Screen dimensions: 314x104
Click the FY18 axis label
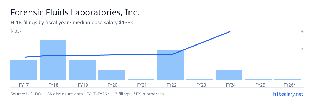(x=53, y=85)
